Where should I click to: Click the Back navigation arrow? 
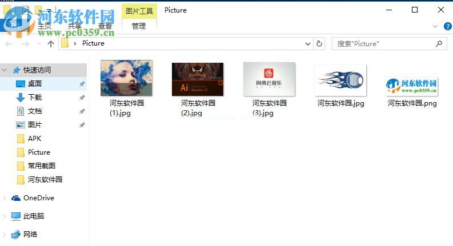coord(9,43)
